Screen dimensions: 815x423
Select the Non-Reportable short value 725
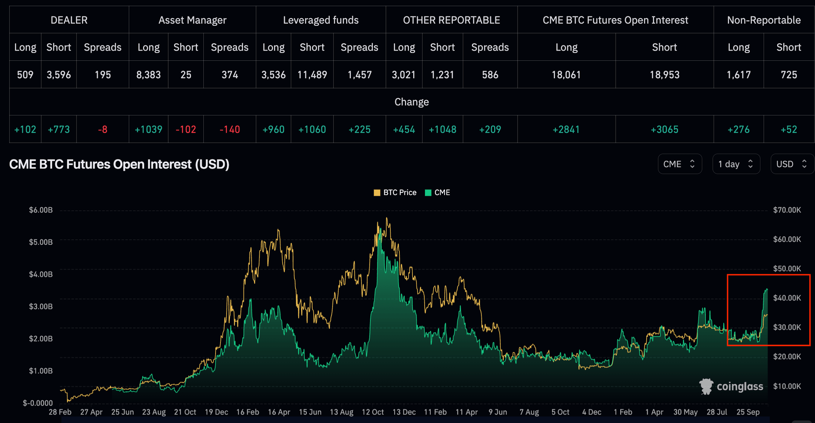789,75
